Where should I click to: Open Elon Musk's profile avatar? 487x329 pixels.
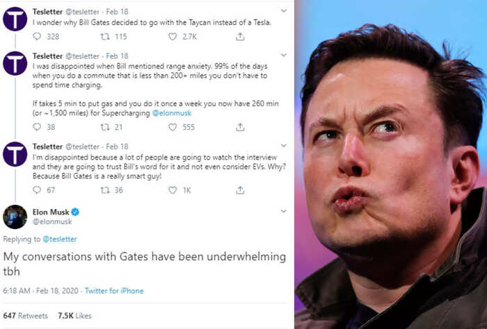(x=15, y=217)
